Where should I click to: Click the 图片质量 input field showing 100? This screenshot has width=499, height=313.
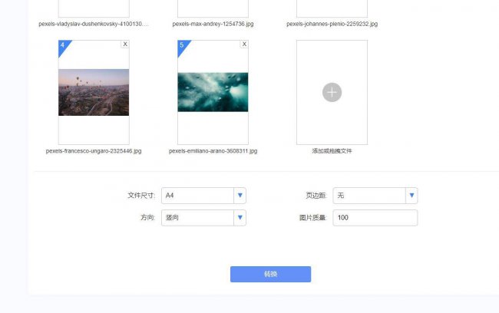point(375,218)
